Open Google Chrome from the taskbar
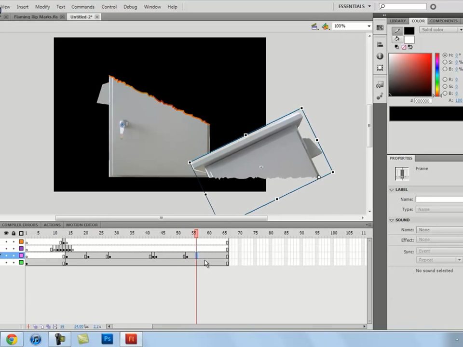 click(x=12, y=339)
